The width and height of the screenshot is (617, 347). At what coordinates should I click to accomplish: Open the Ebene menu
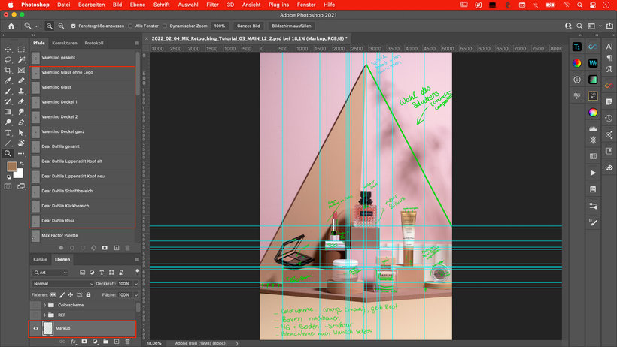coord(138,5)
